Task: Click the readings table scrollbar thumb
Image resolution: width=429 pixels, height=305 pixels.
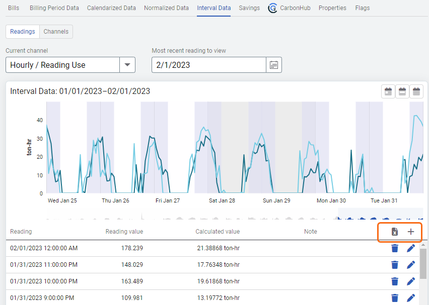Action: [x=423, y=264]
